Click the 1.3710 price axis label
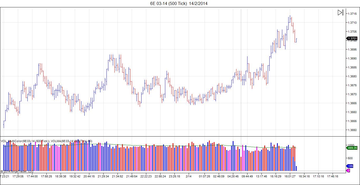 pyautogui.click(x=353, y=23)
